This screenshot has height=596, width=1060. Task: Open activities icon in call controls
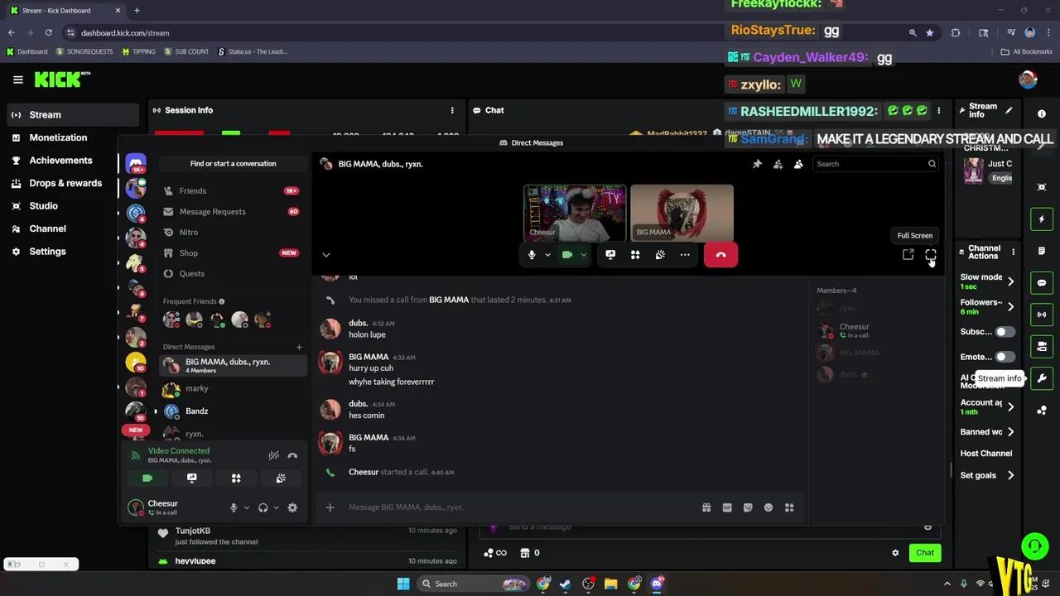coord(635,255)
